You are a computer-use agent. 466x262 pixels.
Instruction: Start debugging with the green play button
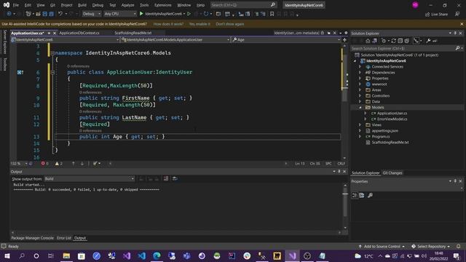tap(141, 14)
